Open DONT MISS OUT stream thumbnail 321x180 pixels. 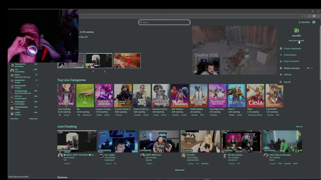(159, 141)
